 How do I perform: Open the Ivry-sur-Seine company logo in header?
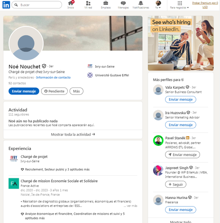coord(90,66)
